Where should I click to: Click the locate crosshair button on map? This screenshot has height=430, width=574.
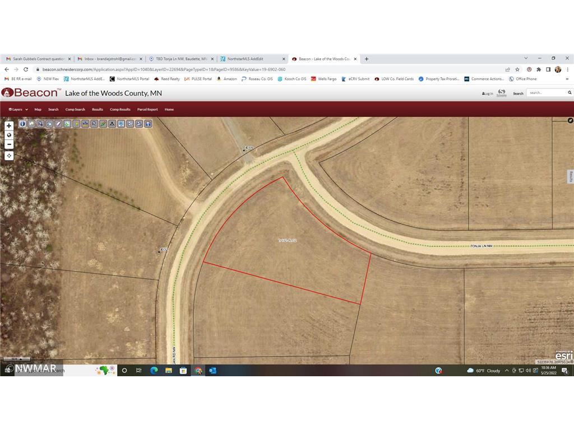pos(9,156)
